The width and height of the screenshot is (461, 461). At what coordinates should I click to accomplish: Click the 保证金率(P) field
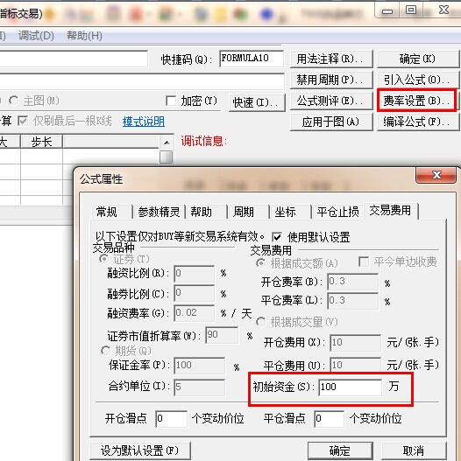[200, 366]
